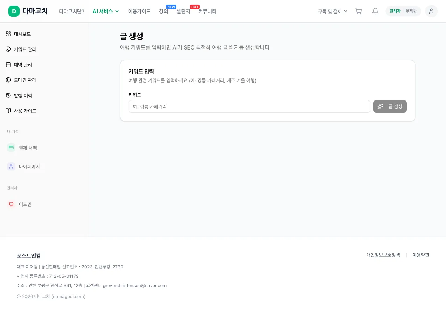Open the notifications bell icon

(x=375, y=11)
